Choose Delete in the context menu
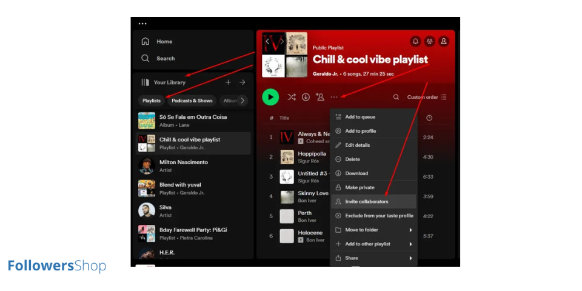Image resolution: width=582 pixels, height=291 pixels. point(373,159)
